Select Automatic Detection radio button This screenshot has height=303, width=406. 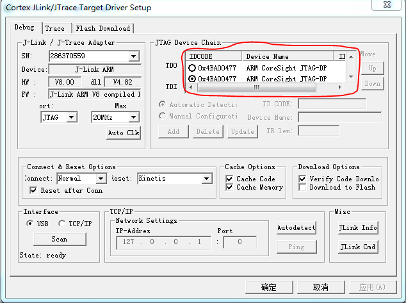pyautogui.click(x=163, y=104)
